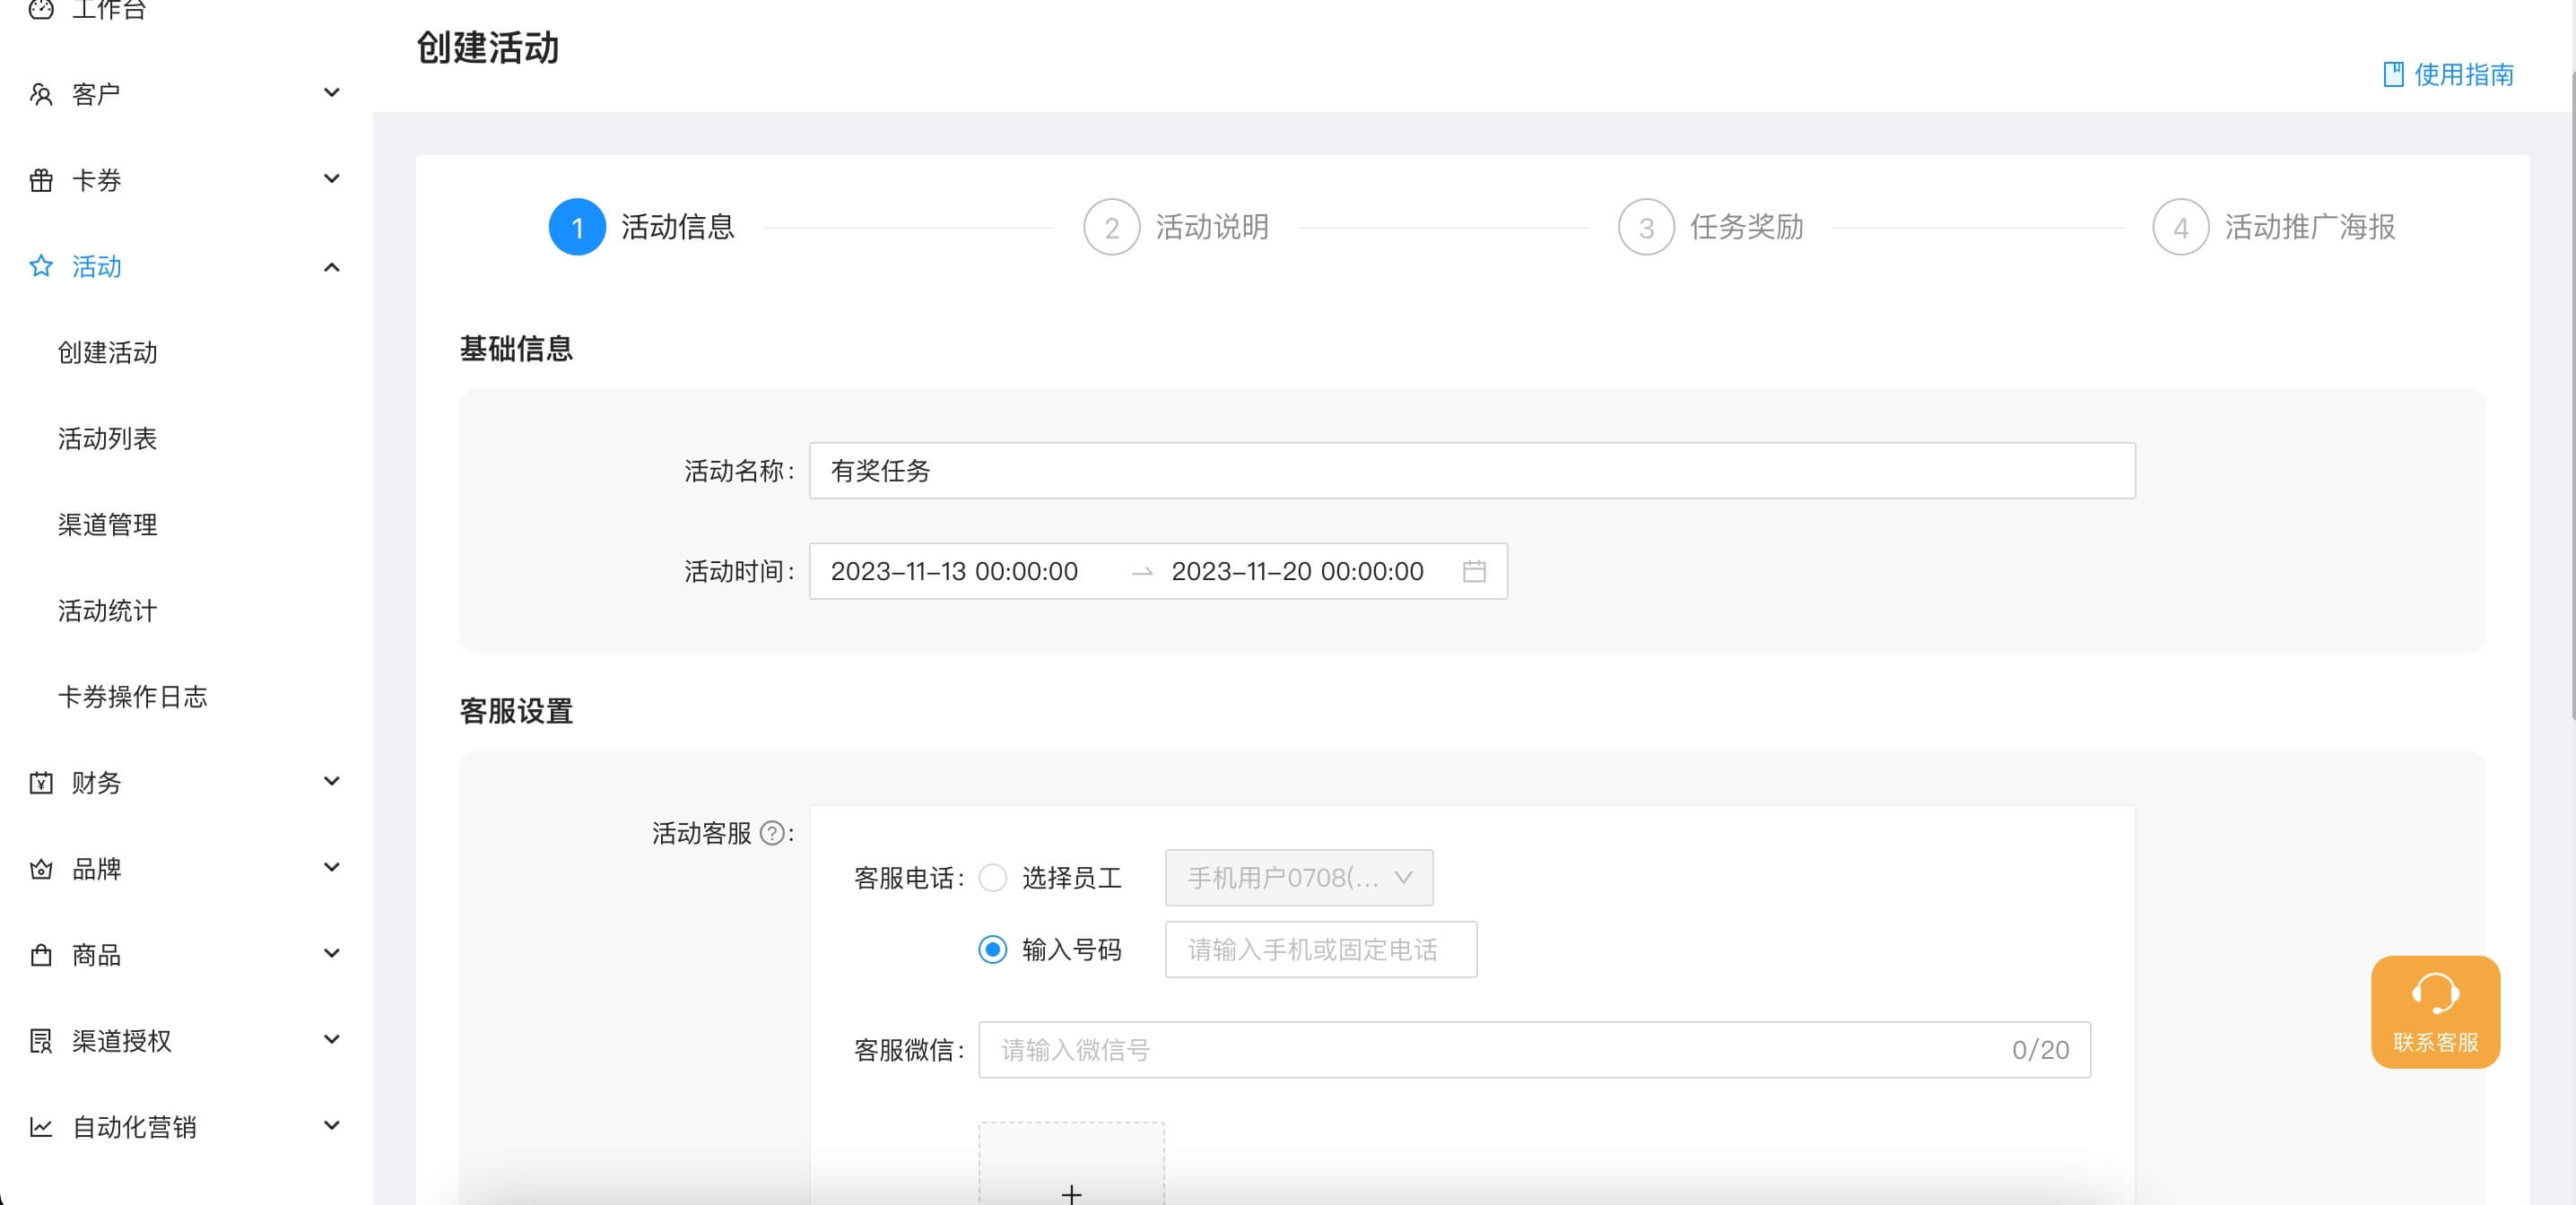The width and height of the screenshot is (2576, 1205).
Task: Click the 品牌 label in sidebar
Action: tap(96, 868)
